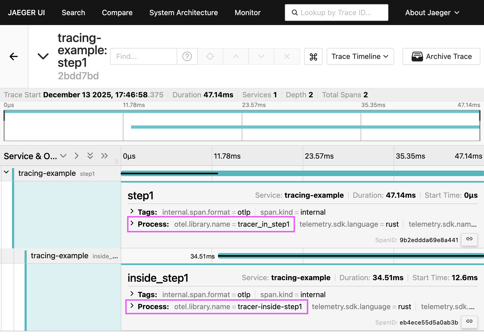Copy deep link for span 9b2eddda69e8a441

pos(469,239)
